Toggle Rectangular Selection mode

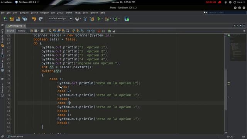[x=68, y=31]
